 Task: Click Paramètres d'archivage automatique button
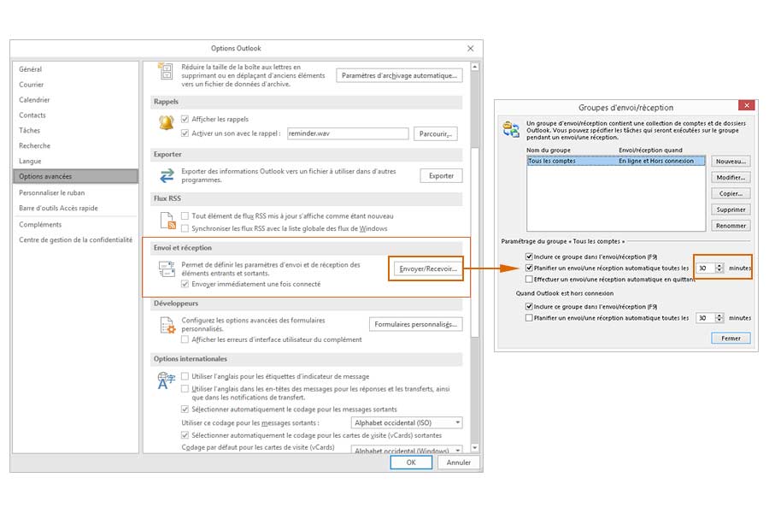tap(399, 75)
